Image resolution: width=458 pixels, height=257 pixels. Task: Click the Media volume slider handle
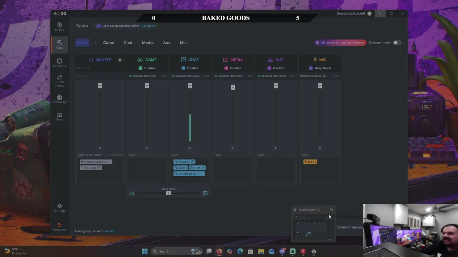pos(233,87)
